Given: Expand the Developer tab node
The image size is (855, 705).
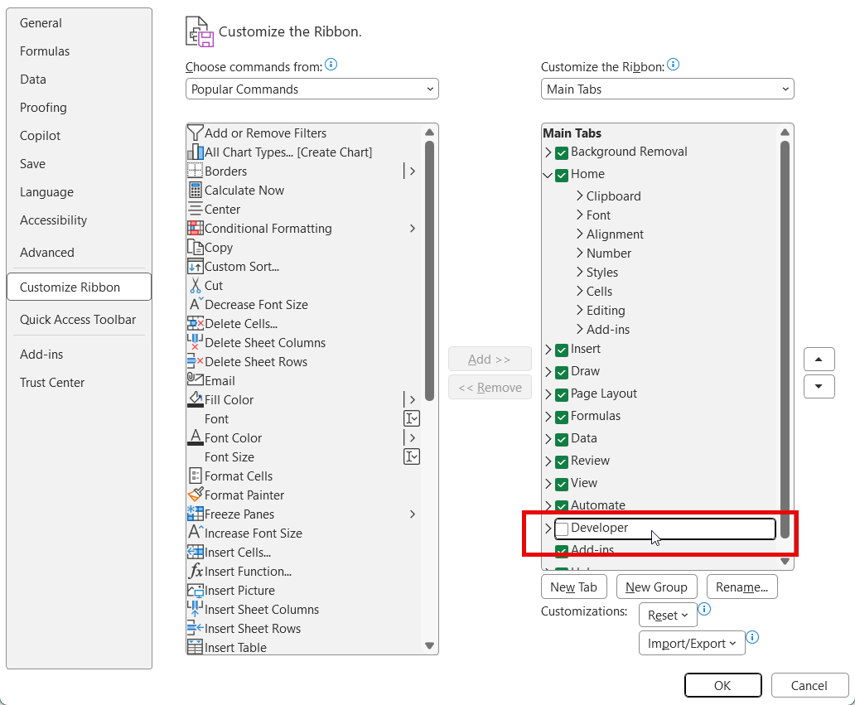Looking at the screenshot, I should pyautogui.click(x=548, y=529).
